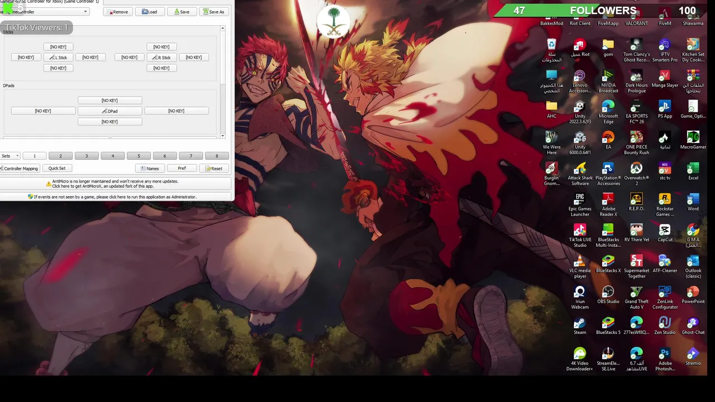Open the recycle bin on the desktop

coord(551,50)
